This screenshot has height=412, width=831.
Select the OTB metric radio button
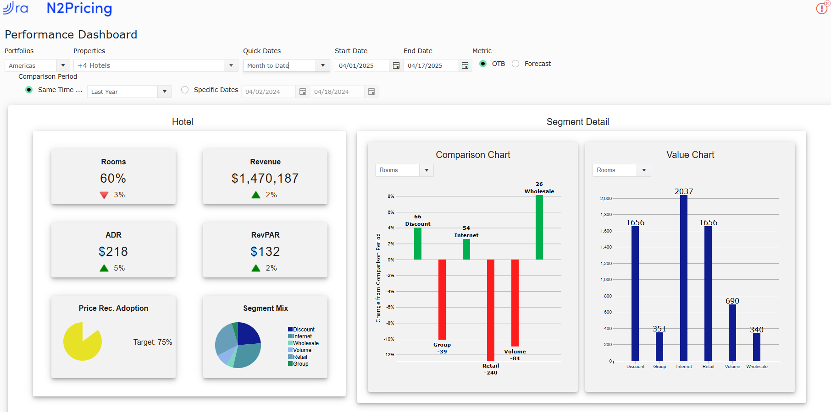point(483,64)
